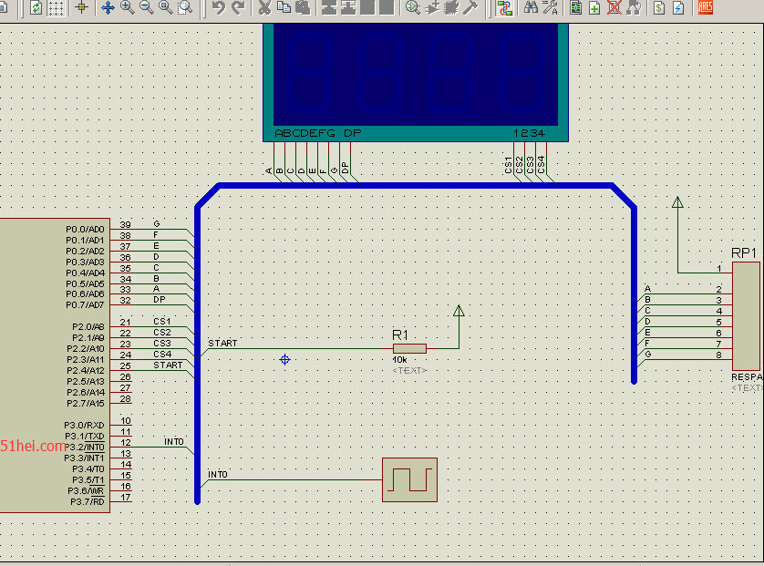Cut the selection with scissors icon
The width and height of the screenshot is (764, 566).
(264, 8)
